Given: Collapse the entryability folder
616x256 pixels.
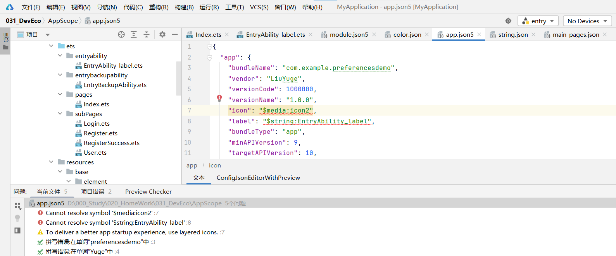Looking at the screenshot, I should coord(60,56).
